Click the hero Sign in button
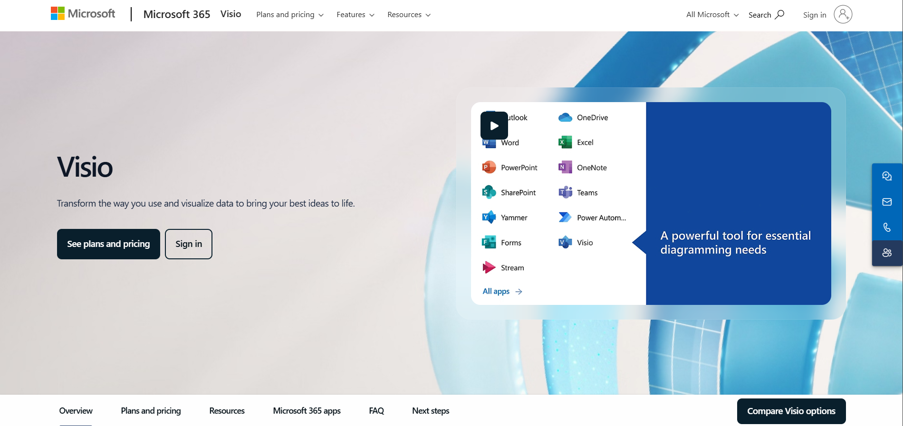This screenshot has height=426, width=903. click(189, 244)
